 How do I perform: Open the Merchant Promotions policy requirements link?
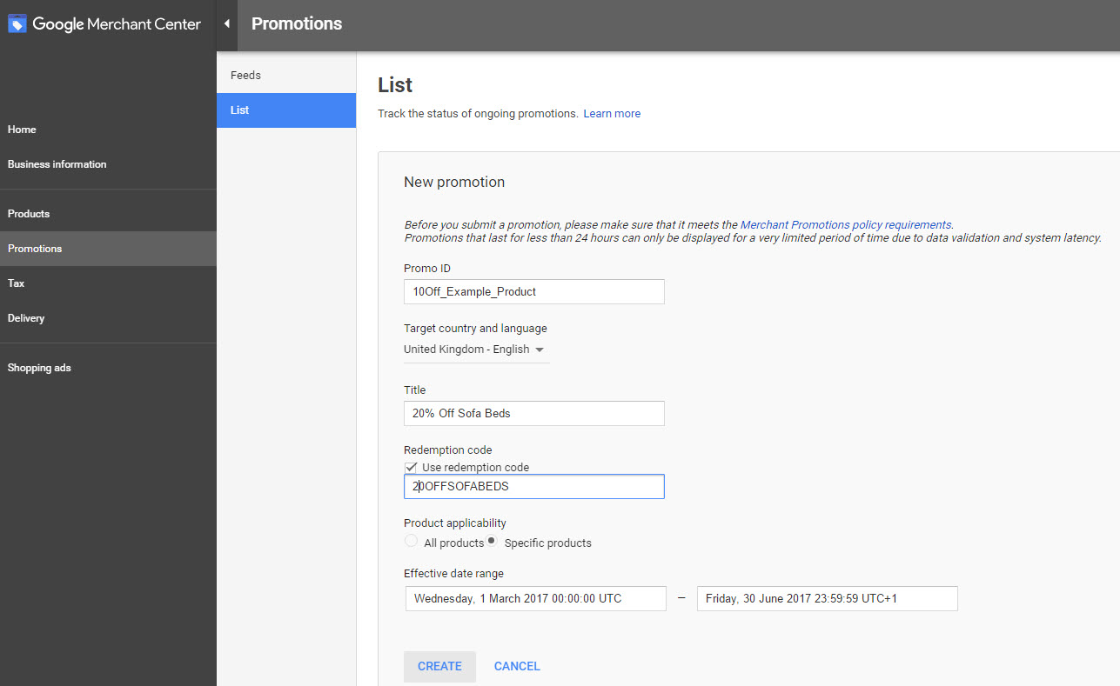(844, 223)
